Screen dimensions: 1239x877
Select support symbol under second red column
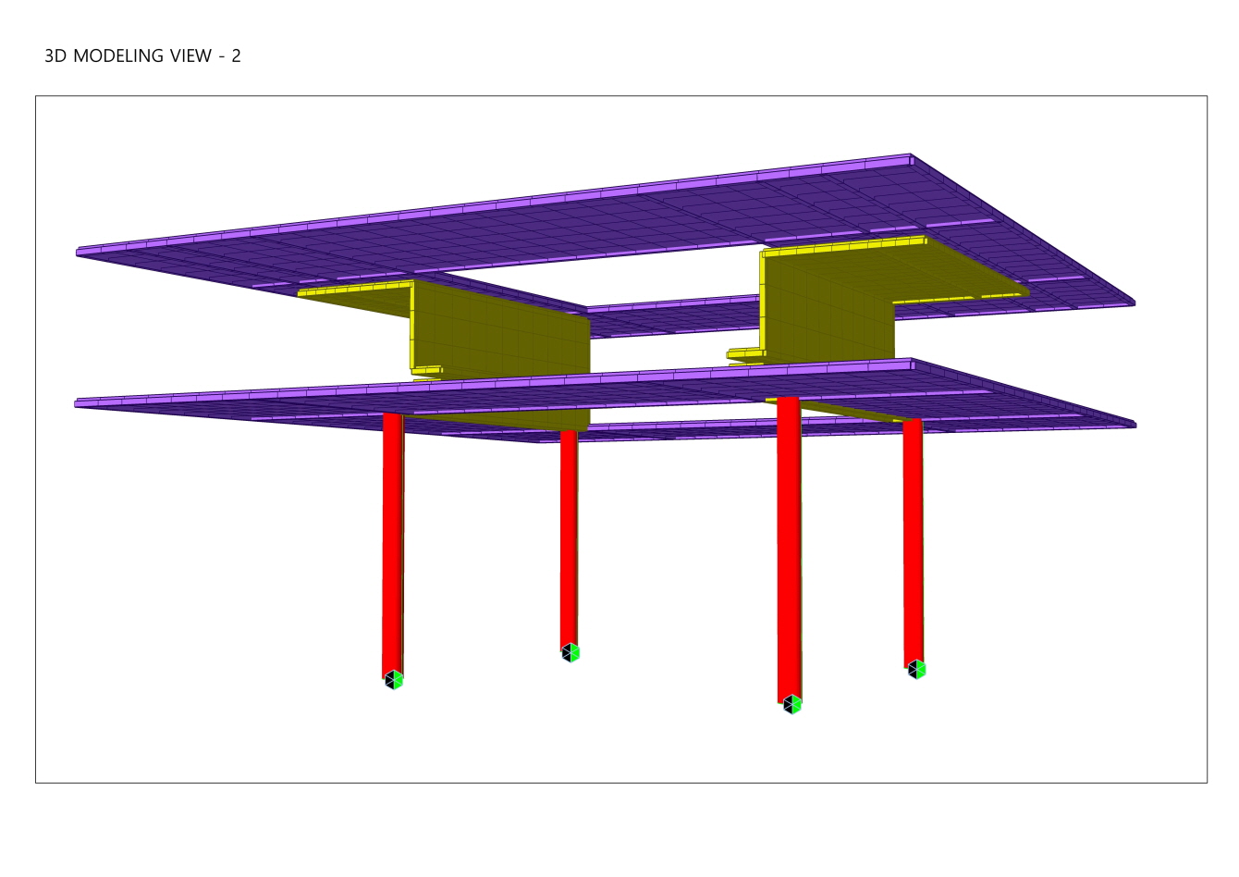click(x=570, y=653)
